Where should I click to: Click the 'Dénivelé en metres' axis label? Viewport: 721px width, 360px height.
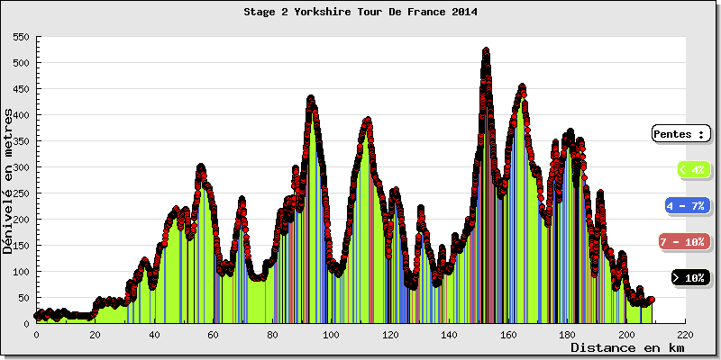7,180
